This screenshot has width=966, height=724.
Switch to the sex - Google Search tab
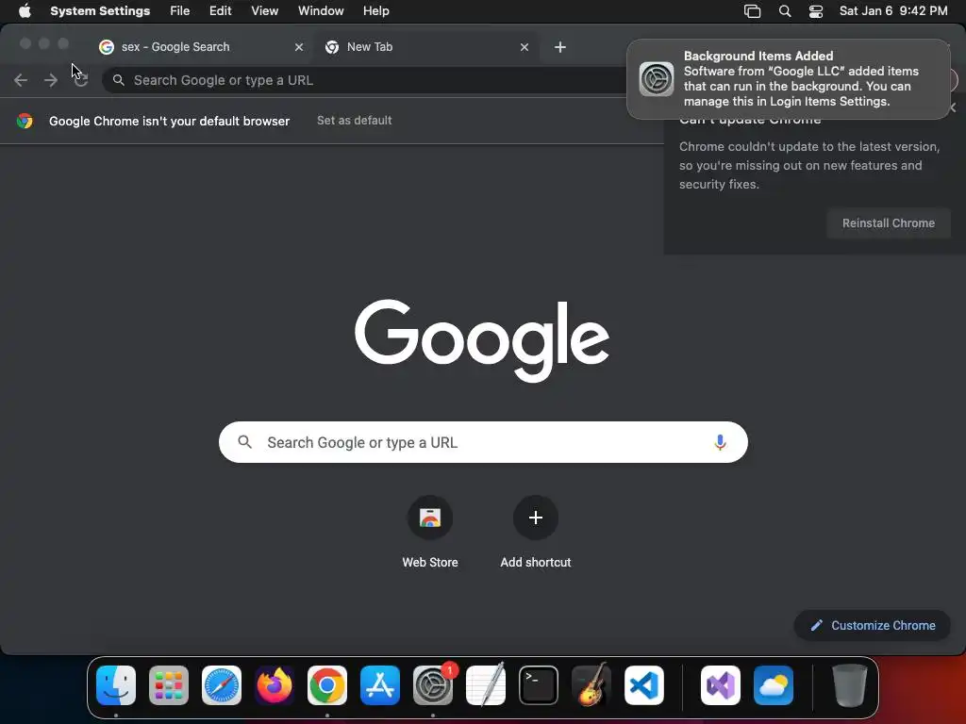coord(202,47)
